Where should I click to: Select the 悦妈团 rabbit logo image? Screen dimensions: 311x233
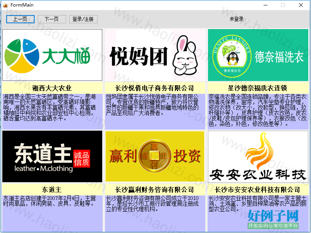(155, 55)
